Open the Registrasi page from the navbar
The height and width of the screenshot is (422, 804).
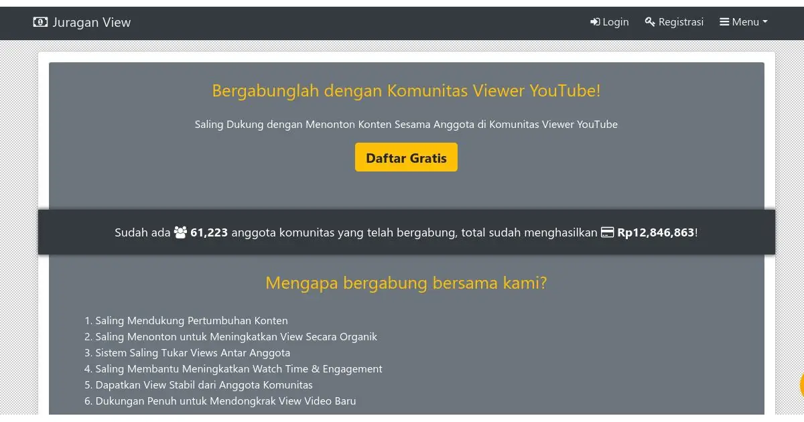[681, 21]
